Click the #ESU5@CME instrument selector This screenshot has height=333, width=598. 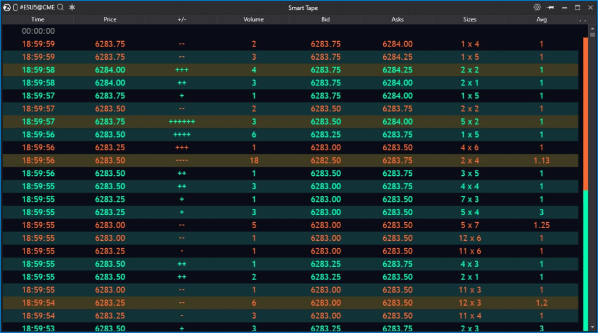coord(38,8)
